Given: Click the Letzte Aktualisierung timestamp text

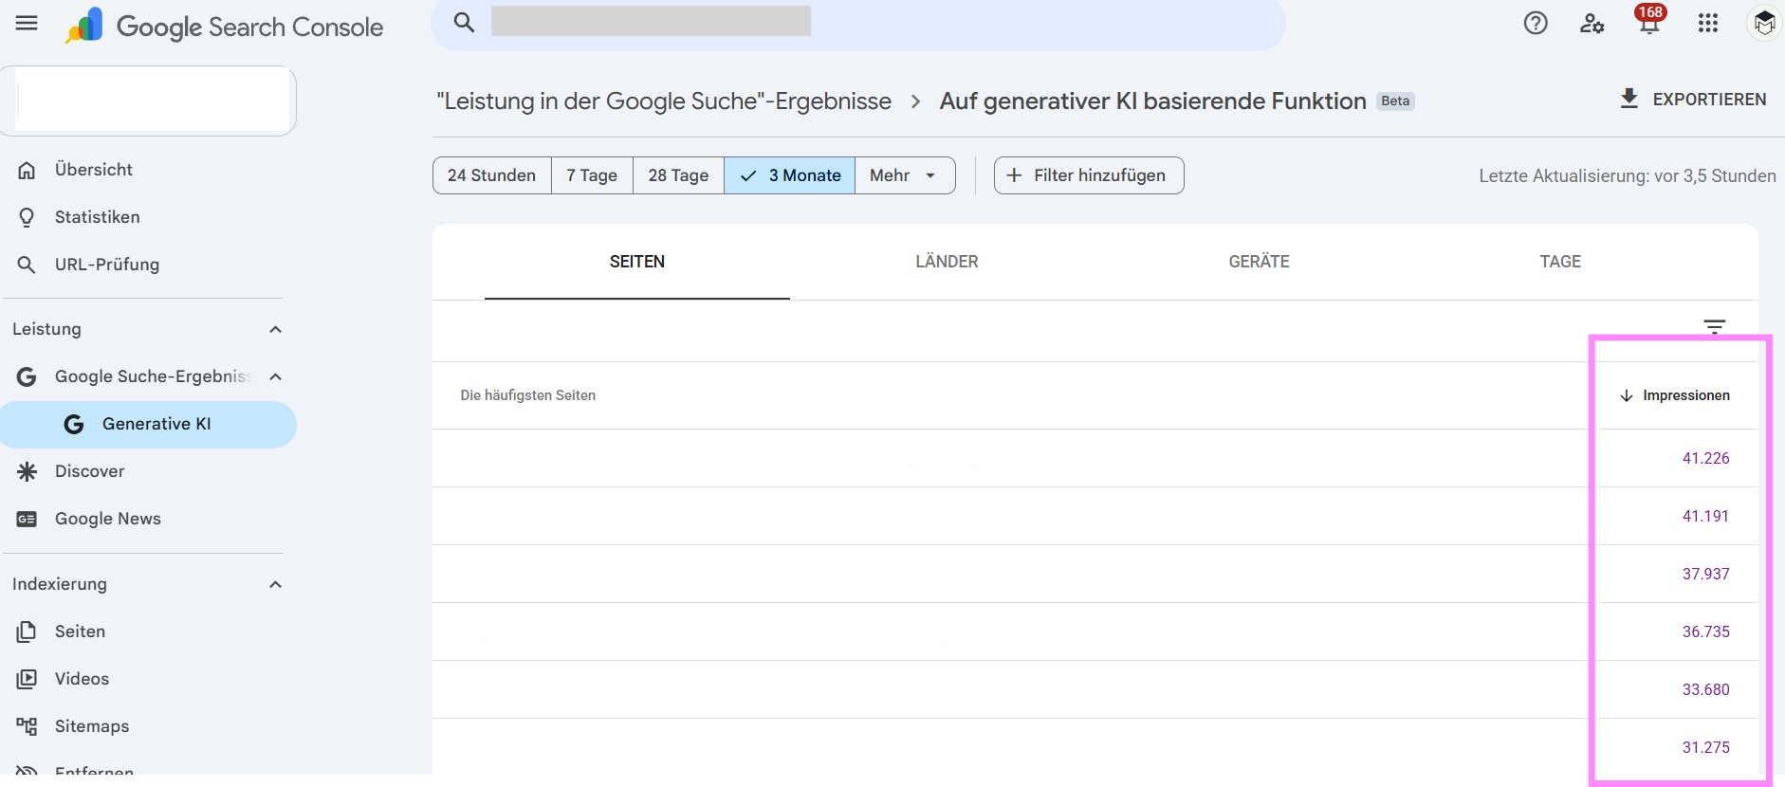Looking at the screenshot, I should [x=1628, y=175].
